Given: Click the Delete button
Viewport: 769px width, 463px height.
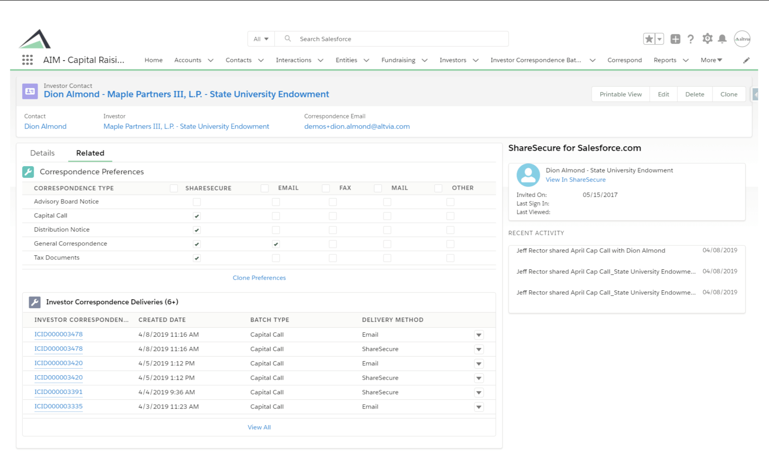Looking at the screenshot, I should pyautogui.click(x=694, y=94).
